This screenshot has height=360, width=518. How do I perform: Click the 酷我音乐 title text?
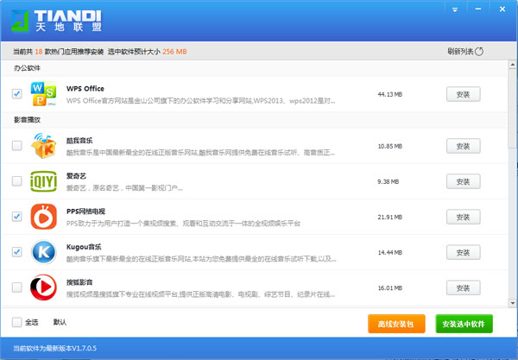pos(79,141)
